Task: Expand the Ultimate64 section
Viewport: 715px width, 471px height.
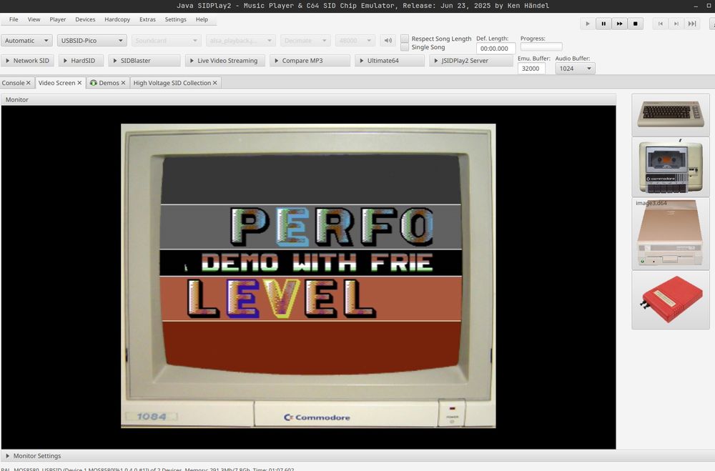Action: click(390, 61)
